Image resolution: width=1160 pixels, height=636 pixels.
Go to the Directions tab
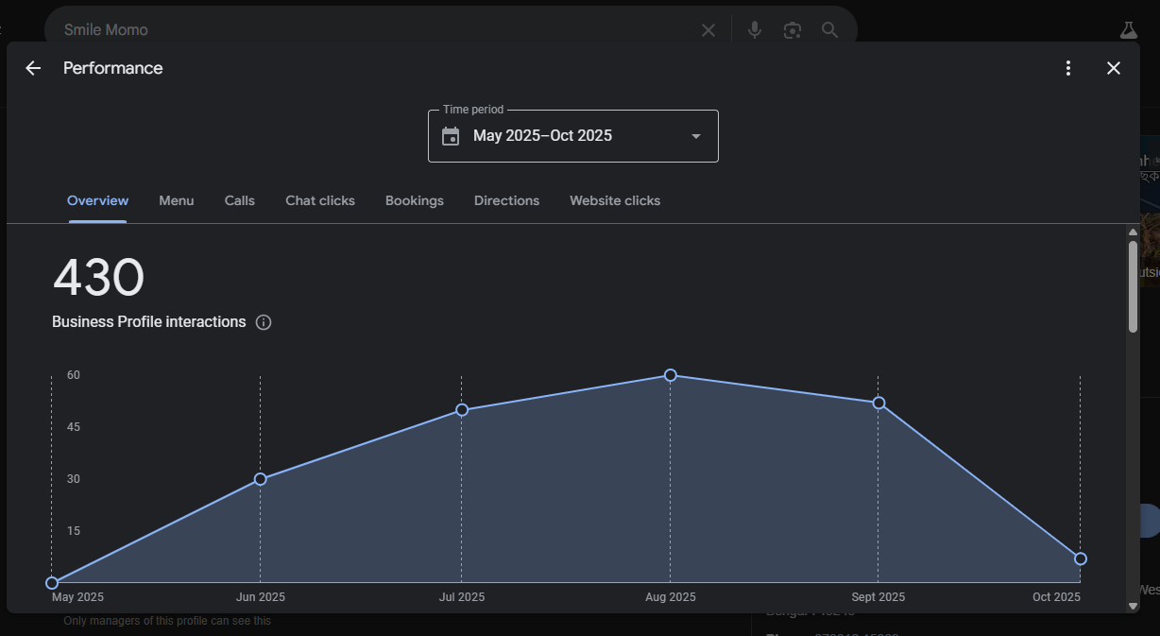[506, 200]
